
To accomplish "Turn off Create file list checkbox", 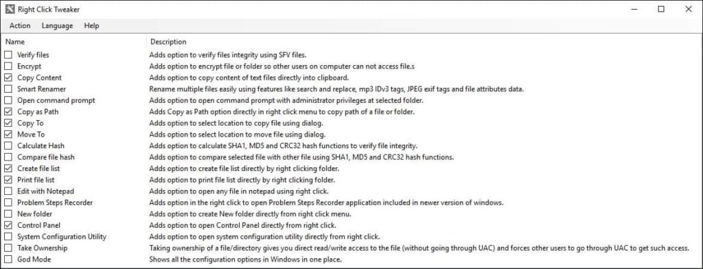I will pos(8,169).
